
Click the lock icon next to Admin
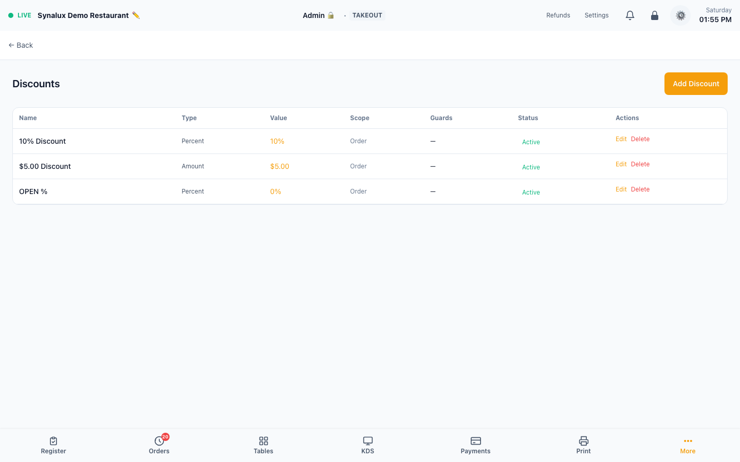331,15
